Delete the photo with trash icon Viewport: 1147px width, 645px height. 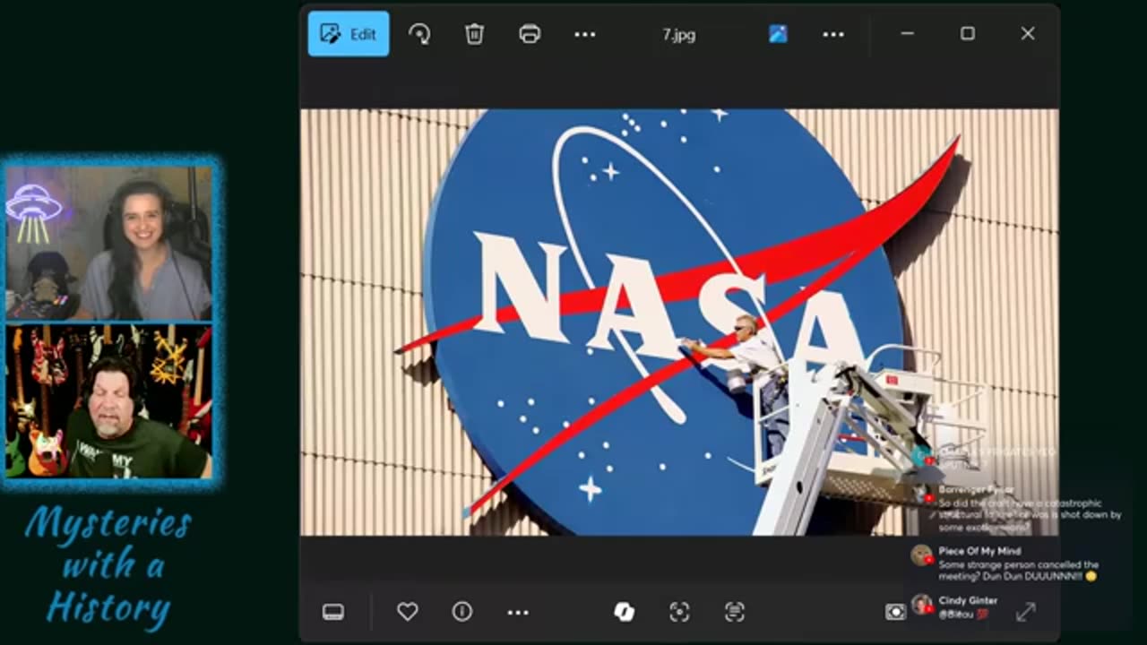[x=474, y=34]
